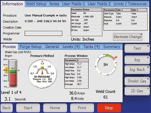The image size is (151, 113).
Task: Switch to the Summary tab
Action: tap(112, 47)
